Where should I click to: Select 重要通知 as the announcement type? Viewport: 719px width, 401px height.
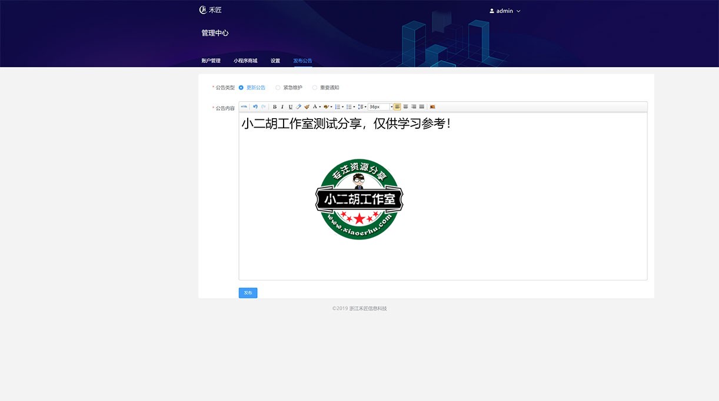click(x=315, y=87)
